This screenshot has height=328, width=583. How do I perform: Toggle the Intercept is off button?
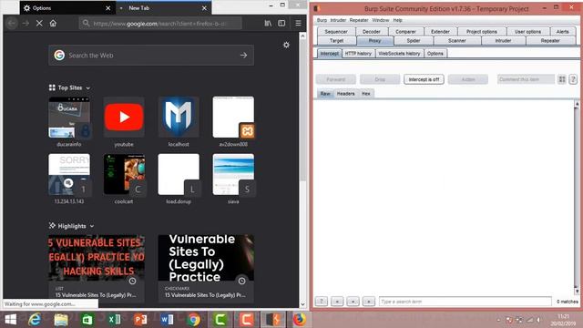[424, 79]
